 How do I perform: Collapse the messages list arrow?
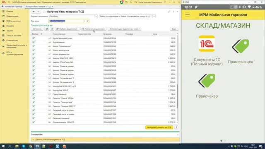33,139
